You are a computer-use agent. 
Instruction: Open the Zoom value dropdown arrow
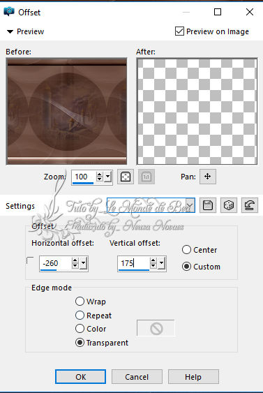tap(108, 177)
